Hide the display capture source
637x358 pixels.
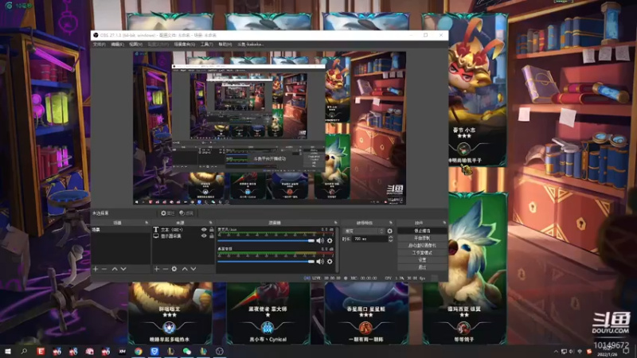coord(204,235)
